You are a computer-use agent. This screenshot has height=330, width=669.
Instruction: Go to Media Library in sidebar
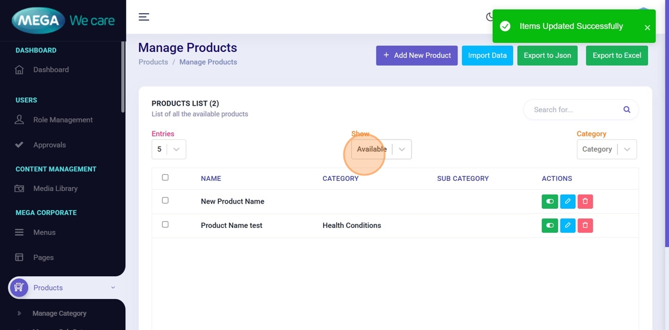[55, 189]
